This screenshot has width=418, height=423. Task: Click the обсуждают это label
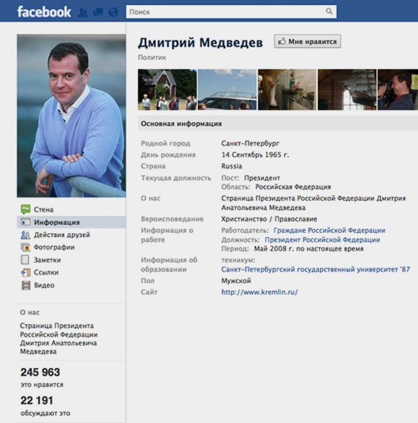point(45,413)
